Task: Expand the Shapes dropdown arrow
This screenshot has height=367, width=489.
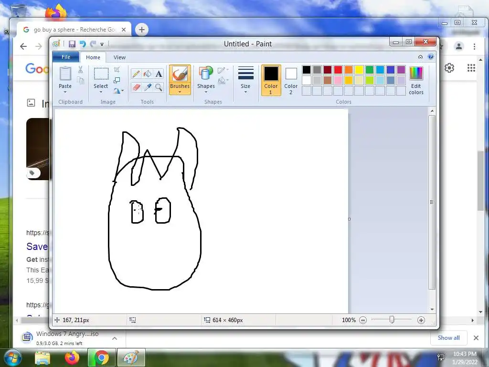Action: (x=205, y=92)
